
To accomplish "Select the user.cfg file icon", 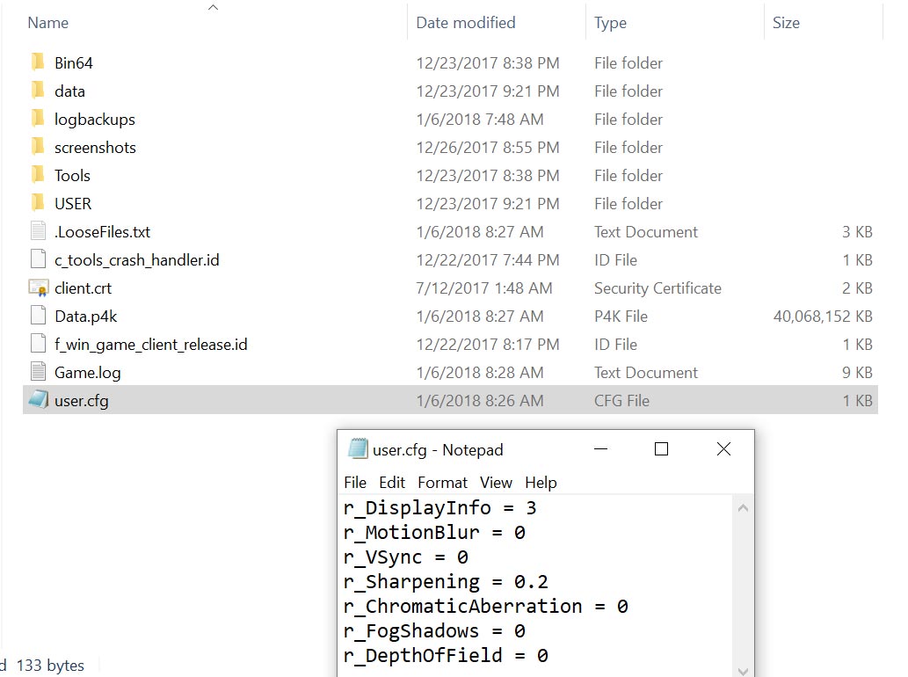I will tap(39, 400).
